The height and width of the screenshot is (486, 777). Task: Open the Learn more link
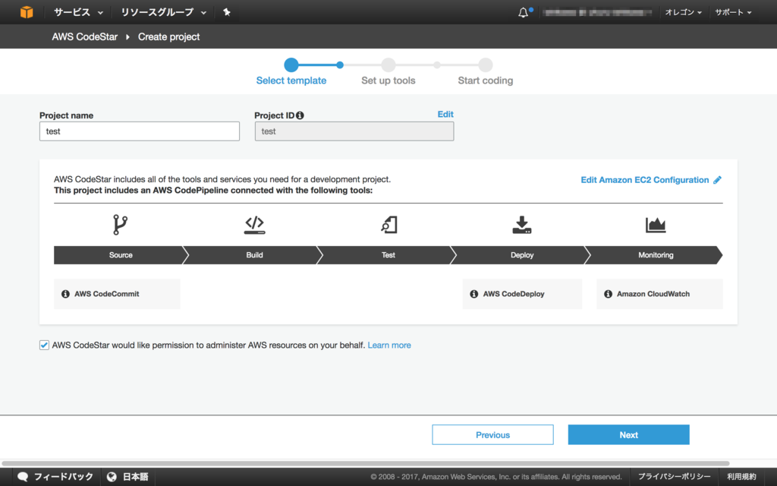389,346
